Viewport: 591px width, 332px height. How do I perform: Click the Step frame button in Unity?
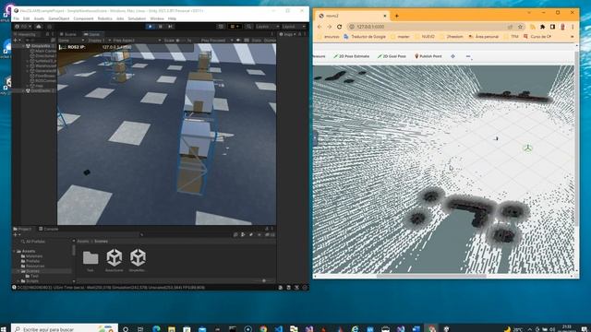170,27
